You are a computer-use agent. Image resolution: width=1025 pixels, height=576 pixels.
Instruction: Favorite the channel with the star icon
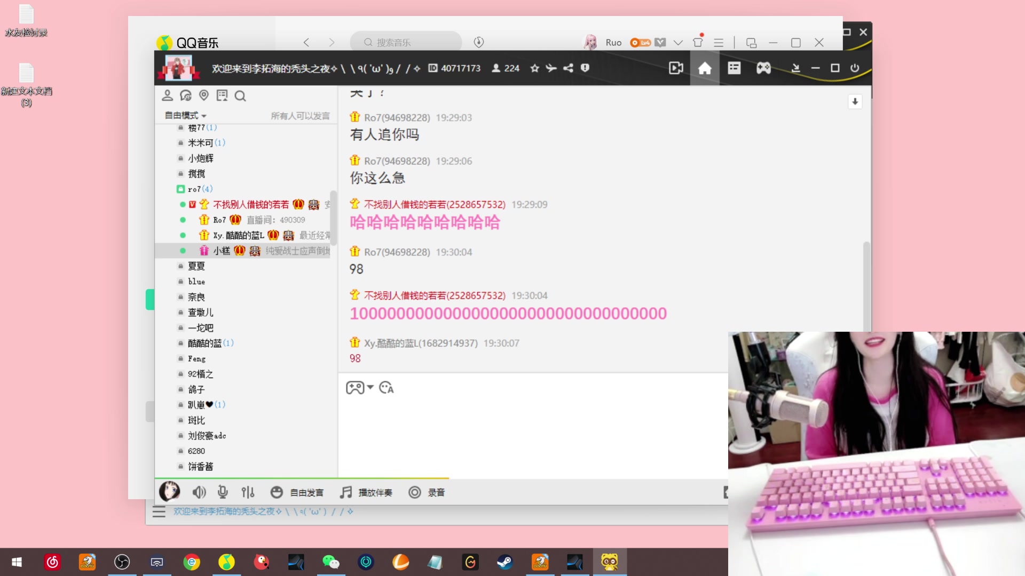[534, 68]
